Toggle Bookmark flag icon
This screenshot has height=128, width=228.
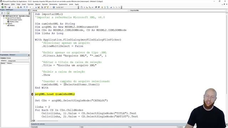(x=111, y=7)
